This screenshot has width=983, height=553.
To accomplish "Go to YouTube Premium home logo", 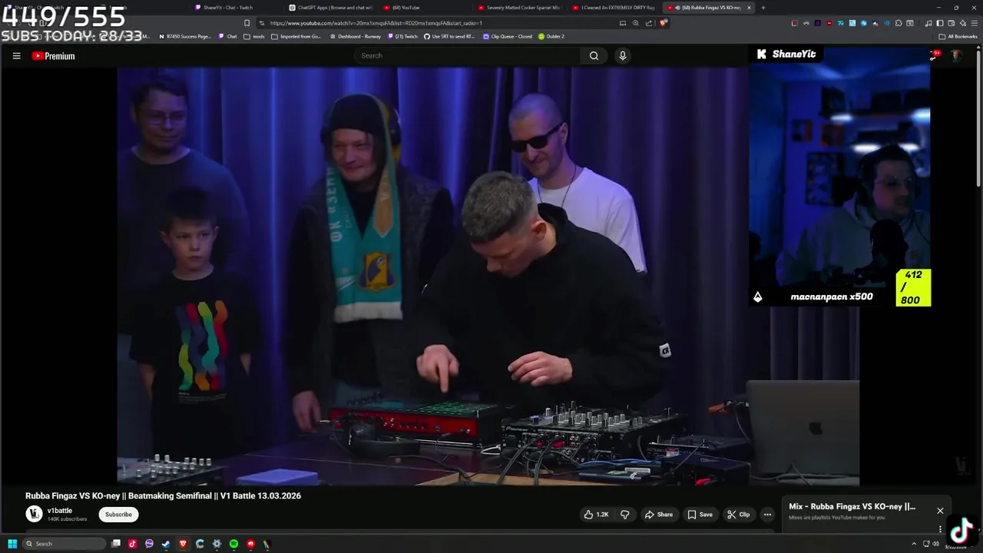I will pyautogui.click(x=53, y=56).
